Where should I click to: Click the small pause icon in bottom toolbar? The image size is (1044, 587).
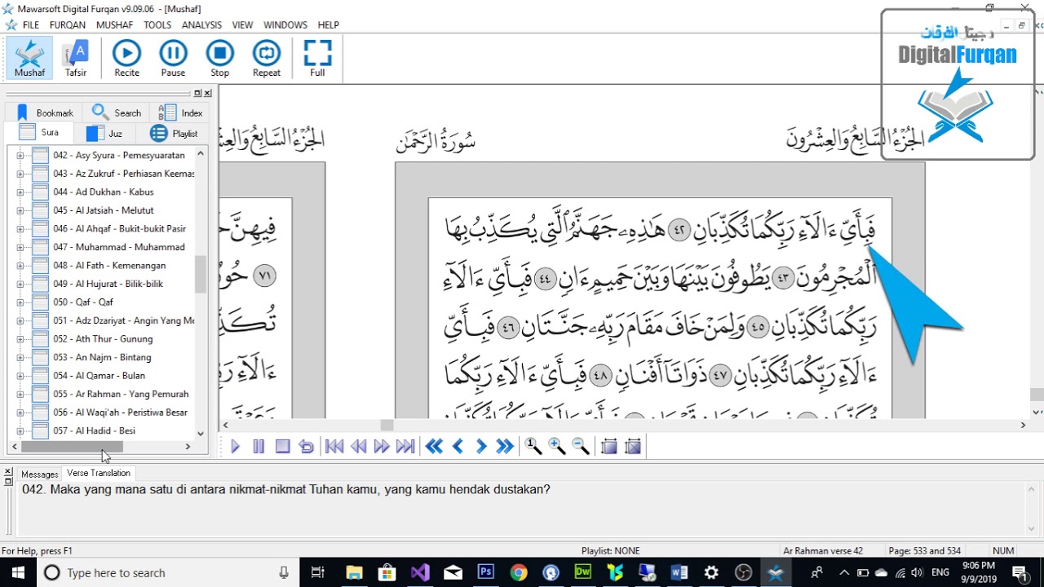click(259, 446)
